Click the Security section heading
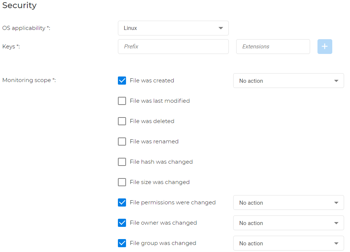 click(20, 6)
